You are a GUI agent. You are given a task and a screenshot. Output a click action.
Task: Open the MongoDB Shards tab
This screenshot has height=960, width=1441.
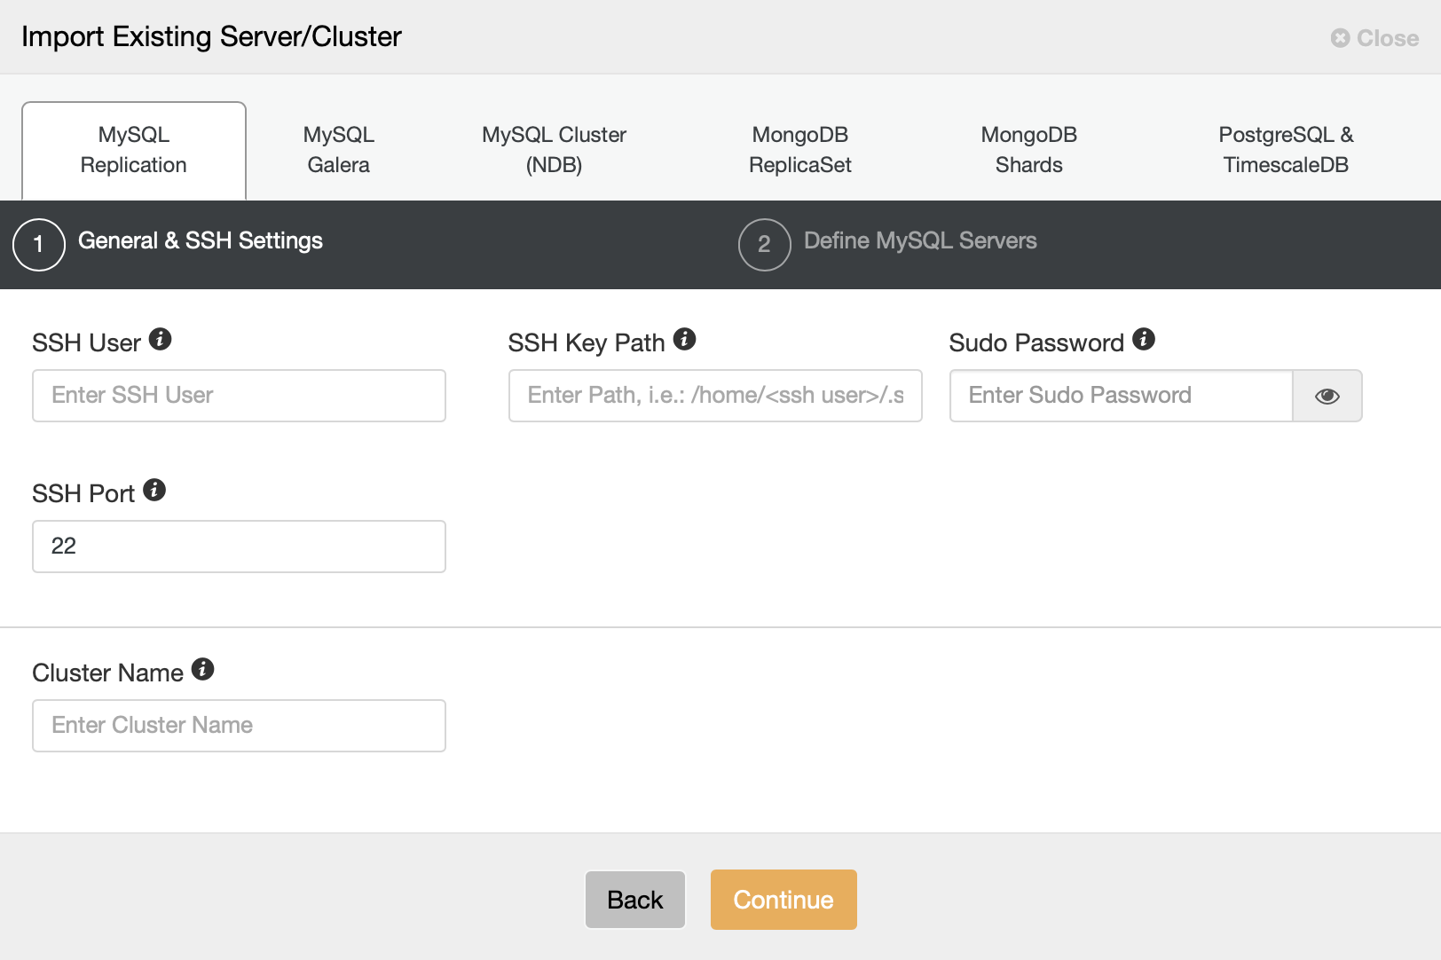(x=1029, y=150)
